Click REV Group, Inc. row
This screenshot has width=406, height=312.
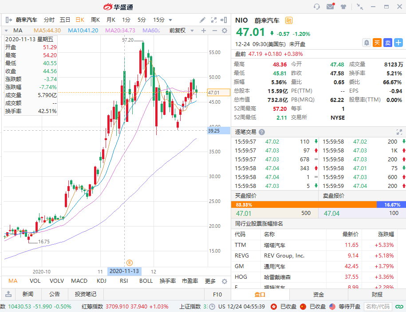tap(314, 256)
